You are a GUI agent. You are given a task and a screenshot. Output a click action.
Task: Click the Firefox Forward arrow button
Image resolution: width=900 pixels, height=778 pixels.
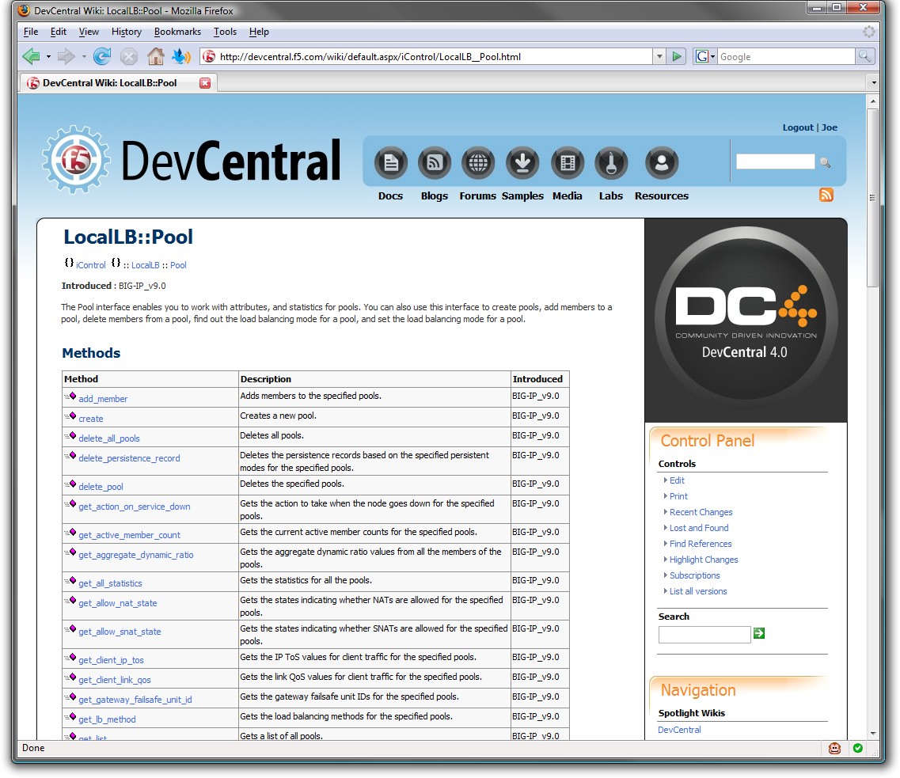66,56
